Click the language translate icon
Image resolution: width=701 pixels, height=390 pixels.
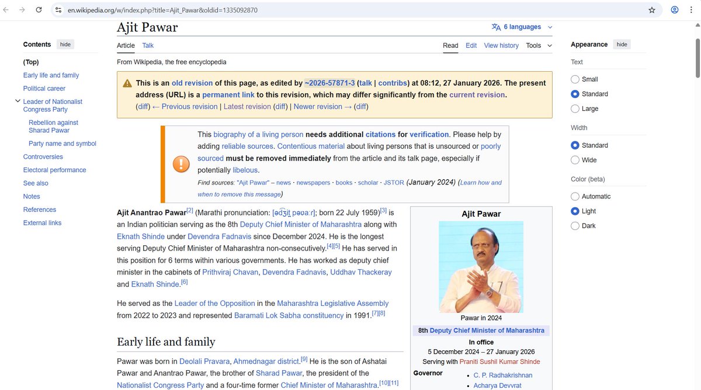pyautogui.click(x=496, y=27)
